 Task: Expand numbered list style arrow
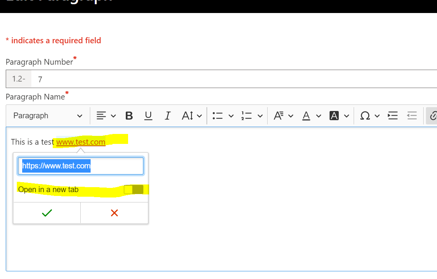pyautogui.click(x=260, y=116)
